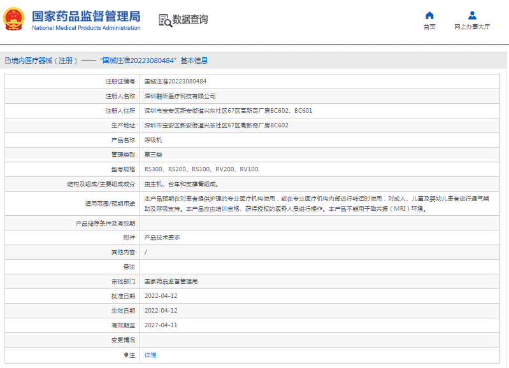Viewport: 509px width, 368px height.
Task: Click the home house icon
Action: point(429,15)
